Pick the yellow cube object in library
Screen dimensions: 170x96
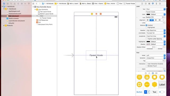tap(155, 85)
